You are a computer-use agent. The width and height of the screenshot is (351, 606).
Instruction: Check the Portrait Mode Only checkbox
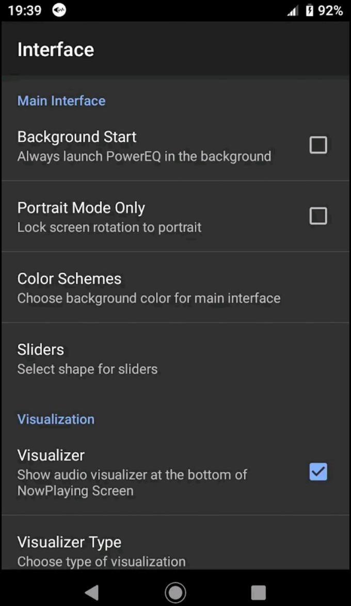[318, 216]
